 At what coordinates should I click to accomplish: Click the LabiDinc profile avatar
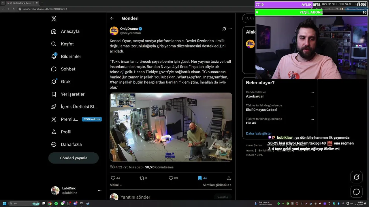[x=55, y=191]
